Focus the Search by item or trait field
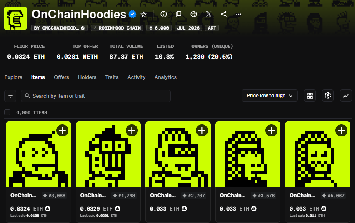The image size is (355, 223). (x=96, y=96)
